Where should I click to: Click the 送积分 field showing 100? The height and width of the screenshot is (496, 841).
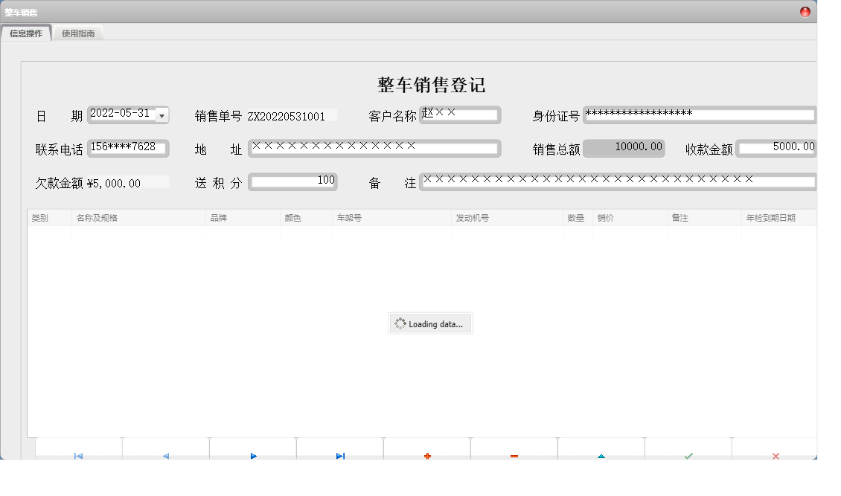coord(292,181)
